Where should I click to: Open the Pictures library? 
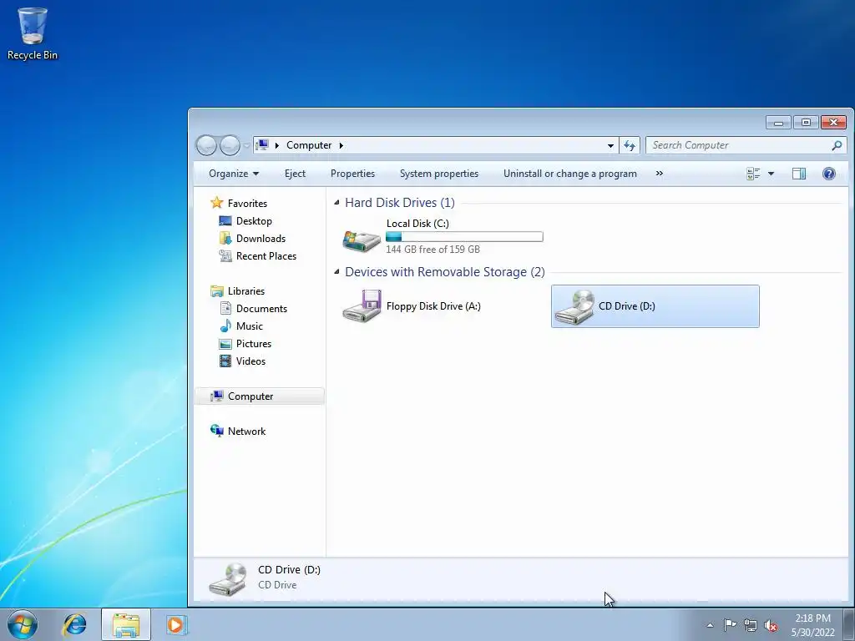coord(254,343)
